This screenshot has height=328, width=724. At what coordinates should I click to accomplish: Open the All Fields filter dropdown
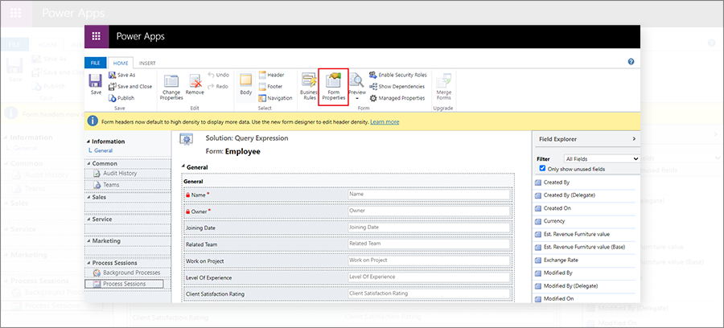pyautogui.click(x=602, y=158)
